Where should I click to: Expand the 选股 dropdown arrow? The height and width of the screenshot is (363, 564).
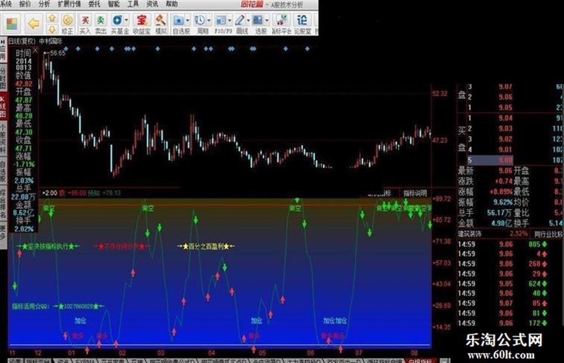point(267,20)
